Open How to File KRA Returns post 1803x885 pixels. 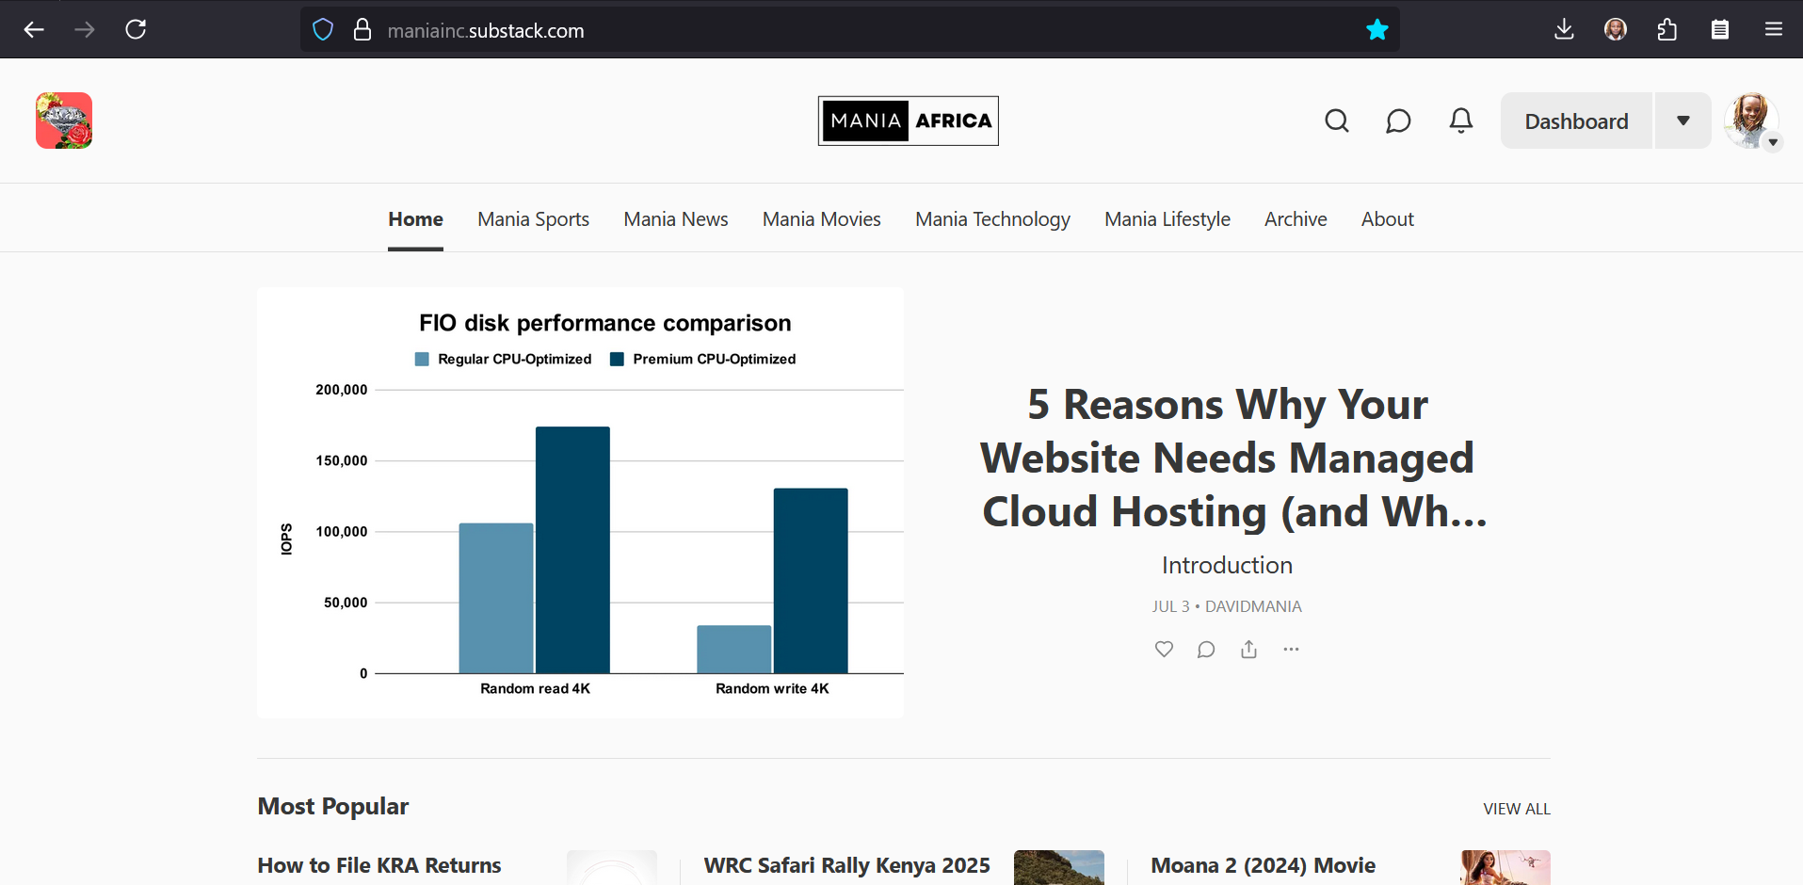click(379, 865)
